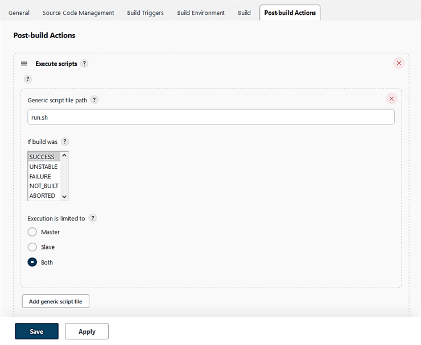Choose FAILURE in build result list
This screenshot has height=345, width=421.
tap(44, 176)
